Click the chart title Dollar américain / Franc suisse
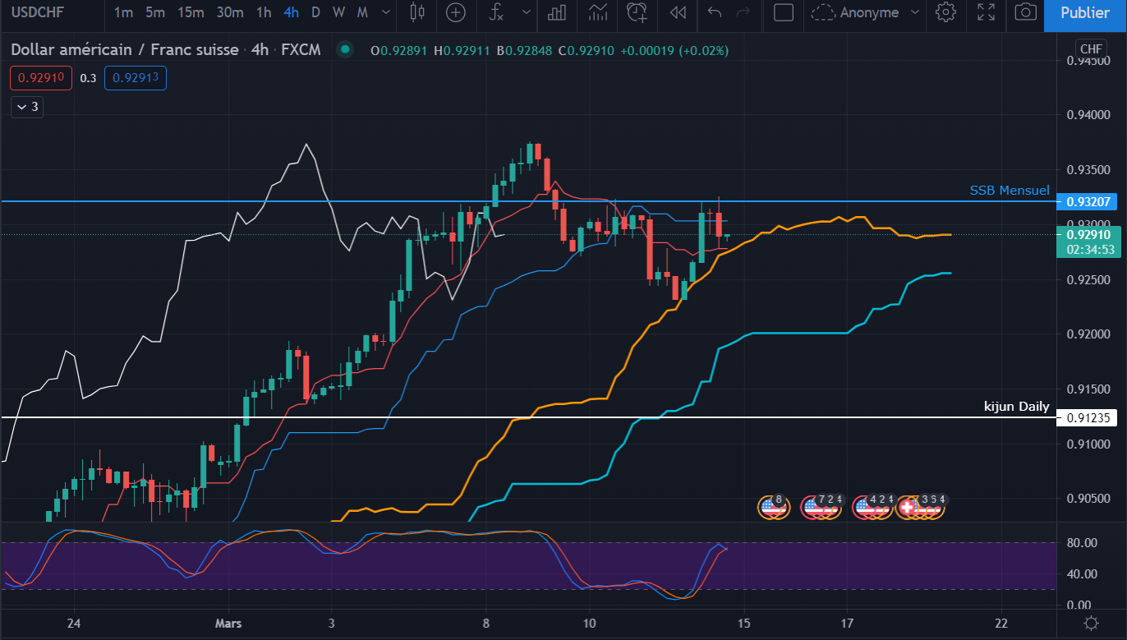The height and width of the screenshot is (640, 1127). pos(124,50)
